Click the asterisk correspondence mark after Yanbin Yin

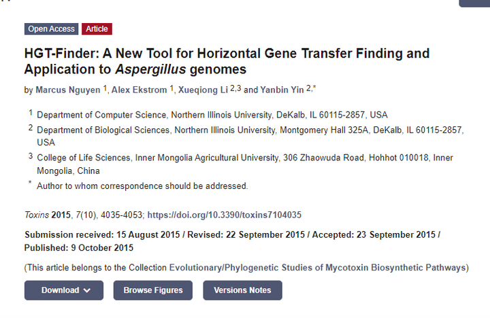tap(314, 88)
